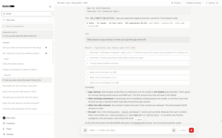Click the Steer button

coord(183,130)
